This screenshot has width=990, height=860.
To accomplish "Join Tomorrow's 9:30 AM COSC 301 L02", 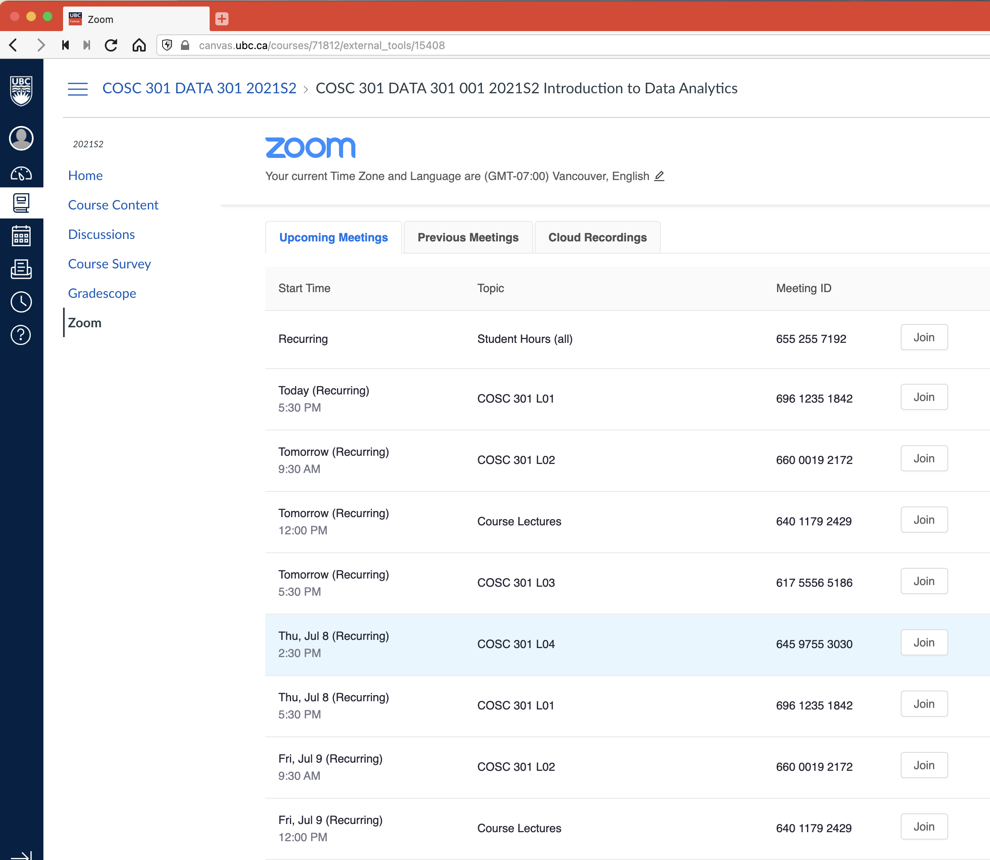I will [924, 458].
